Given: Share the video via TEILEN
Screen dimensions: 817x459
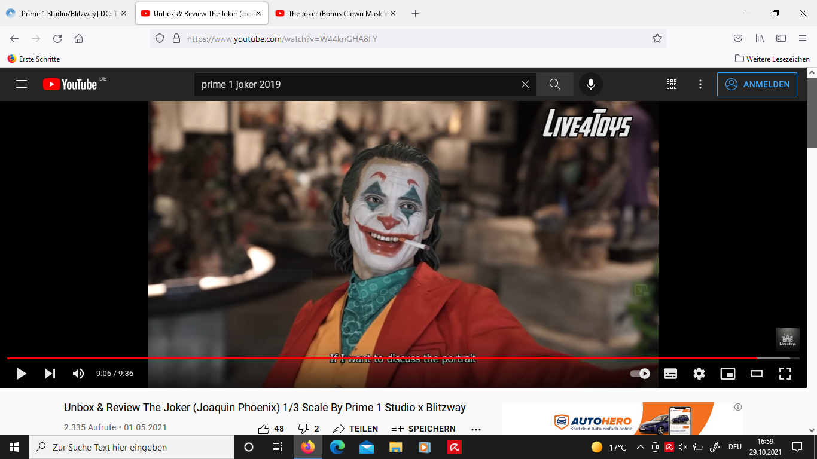Looking at the screenshot, I should click(355, 429).
